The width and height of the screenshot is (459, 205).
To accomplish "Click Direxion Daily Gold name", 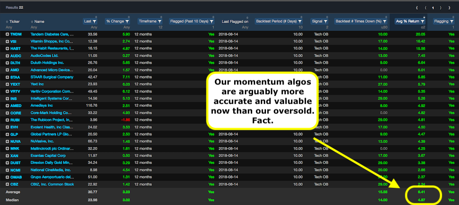I will pos(52,163).
